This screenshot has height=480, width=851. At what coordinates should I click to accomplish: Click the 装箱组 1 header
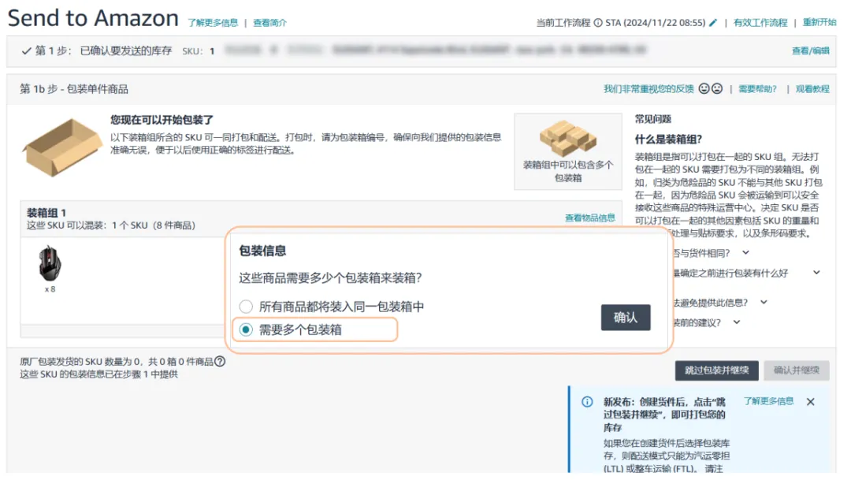pyautogui.click(x=46, y=213)
